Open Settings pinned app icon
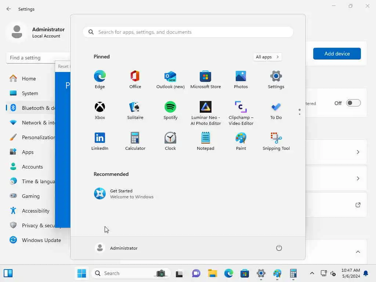The image size is (376, 282). (276, 80)
